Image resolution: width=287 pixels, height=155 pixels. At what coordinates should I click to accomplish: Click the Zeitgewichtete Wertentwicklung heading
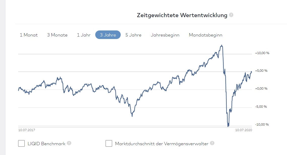182,15
